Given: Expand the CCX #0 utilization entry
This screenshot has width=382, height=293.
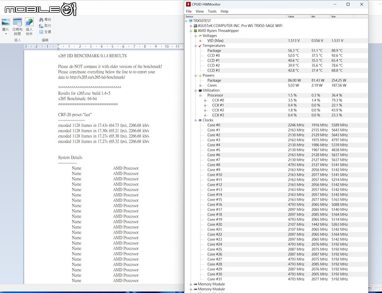Looking at the screenshot, I should click(205, 100).
